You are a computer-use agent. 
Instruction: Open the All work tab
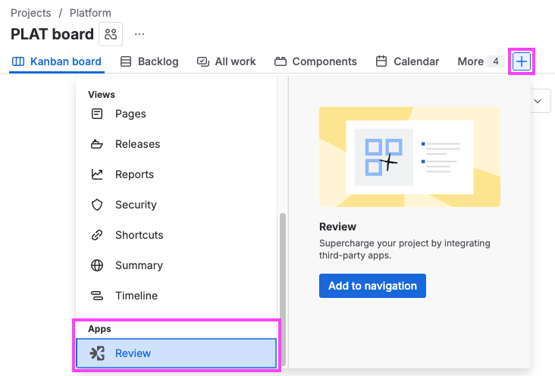[226, 61]
